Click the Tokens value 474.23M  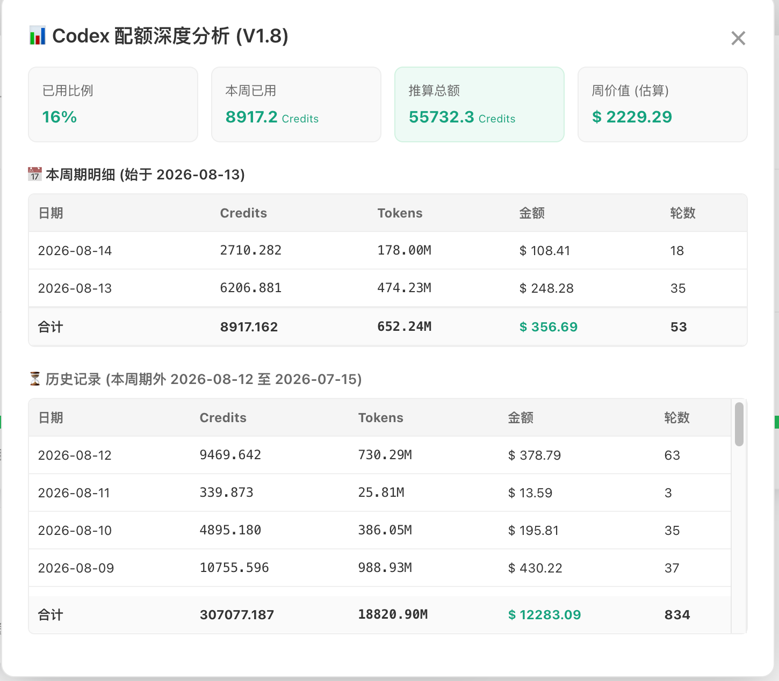[404, 288]
